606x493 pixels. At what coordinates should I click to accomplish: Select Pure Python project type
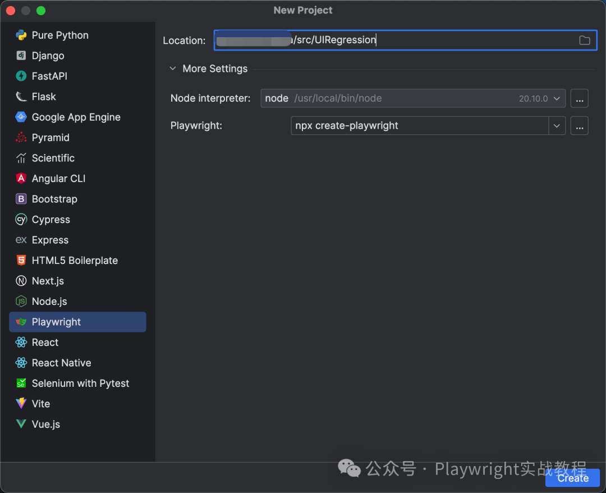pyautogui.click(x=60, y=35)
